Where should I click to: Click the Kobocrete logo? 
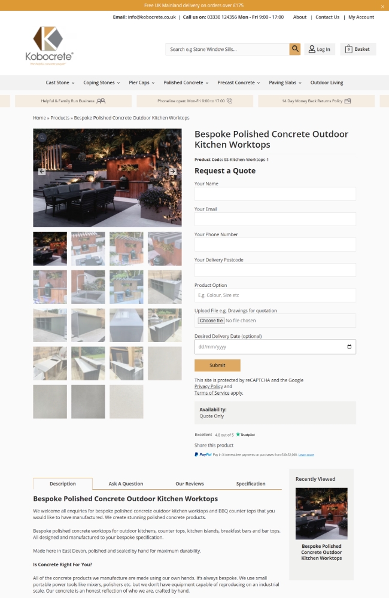[x=49, y=46]
